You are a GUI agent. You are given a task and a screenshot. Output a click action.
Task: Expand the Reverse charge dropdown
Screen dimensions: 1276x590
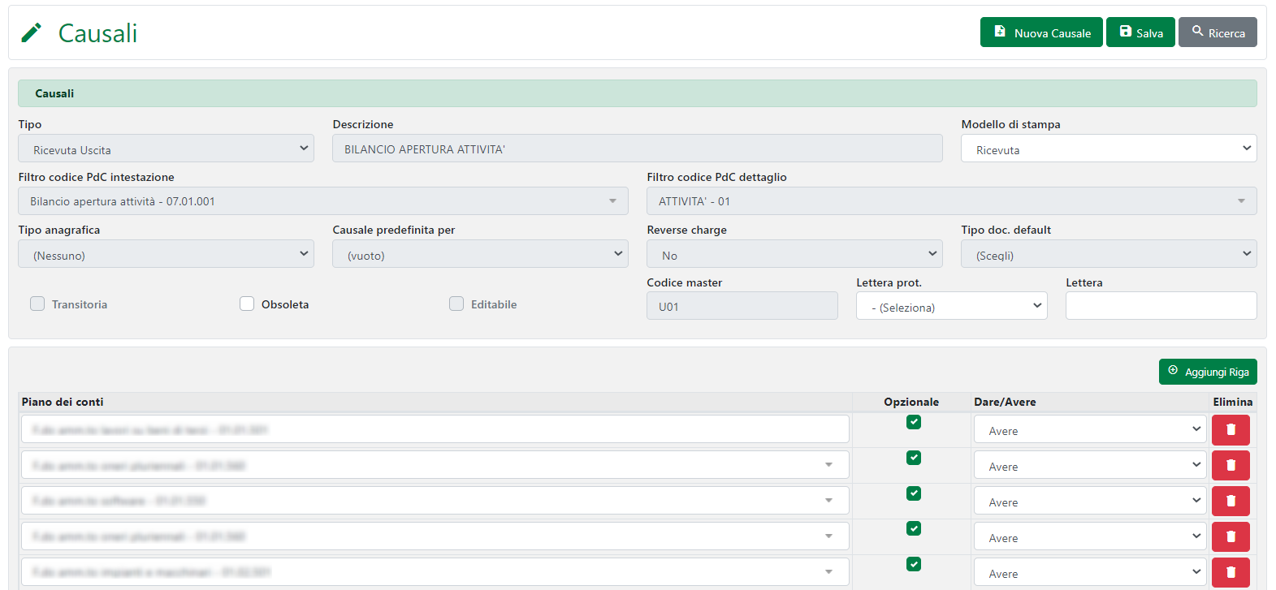pos(794,254)
